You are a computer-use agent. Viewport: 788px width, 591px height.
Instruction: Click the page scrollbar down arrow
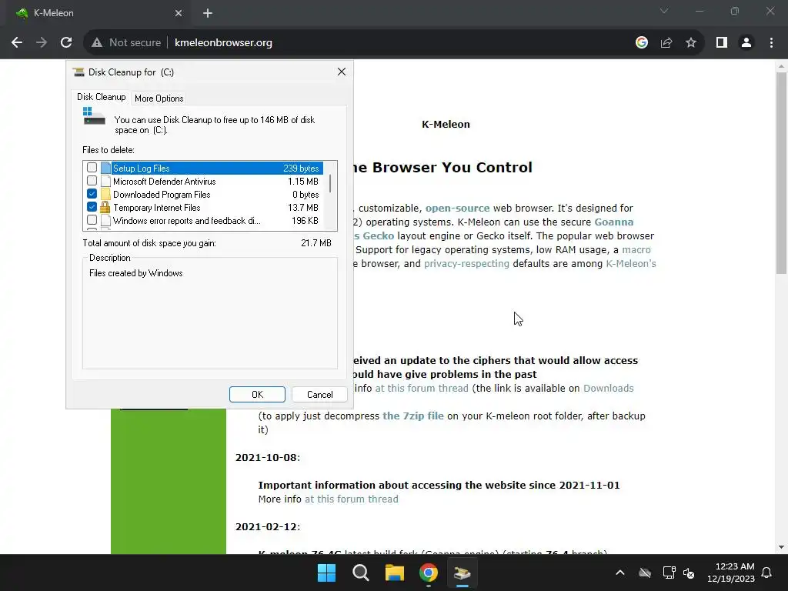781,547
